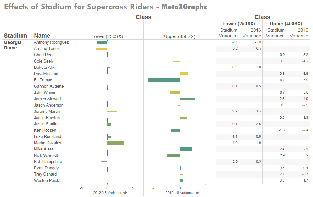Click the pin icon on the 250SX axis
This screenshot has height=197, width=313.
click(x=125, y=193)
